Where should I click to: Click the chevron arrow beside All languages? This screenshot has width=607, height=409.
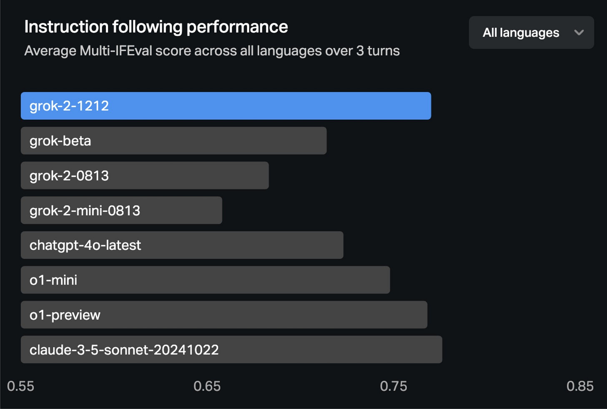point(579,33)
